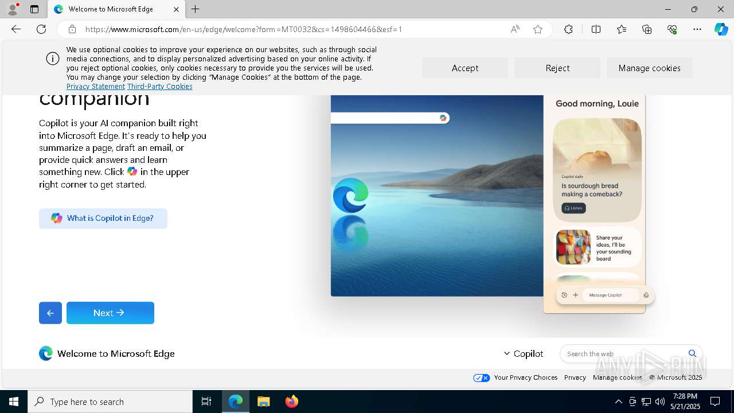View site information lock icon
734x413 pixels.
tap(72, 29)
